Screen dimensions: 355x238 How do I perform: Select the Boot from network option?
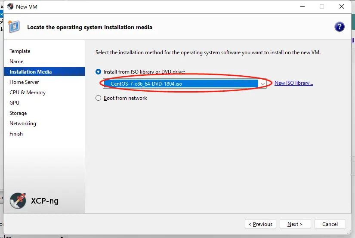pos(98,98)
